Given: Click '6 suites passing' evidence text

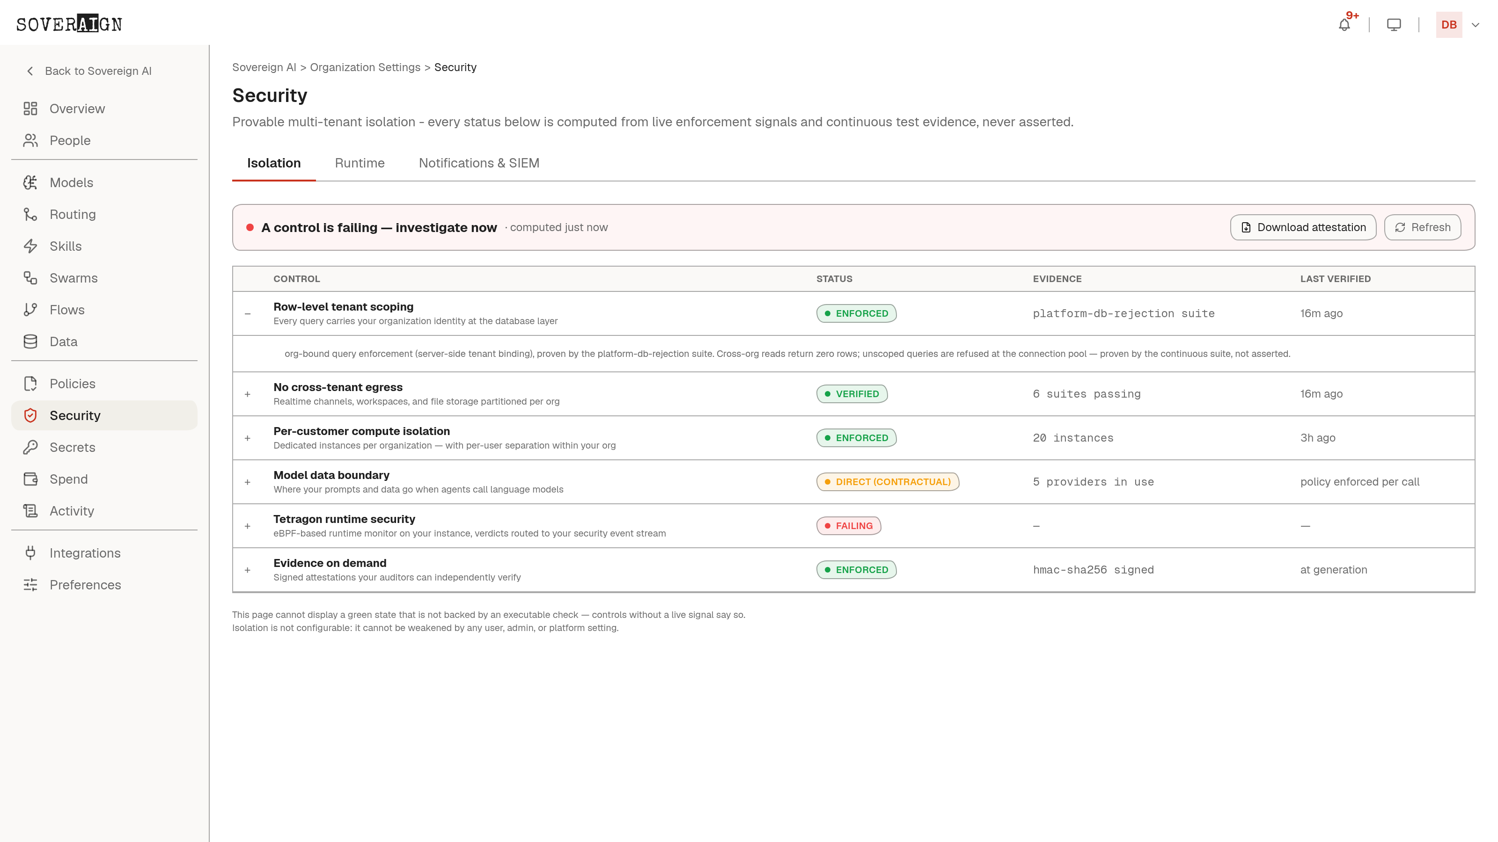Looking at the screenshot, I should [x=1086, y=394].
